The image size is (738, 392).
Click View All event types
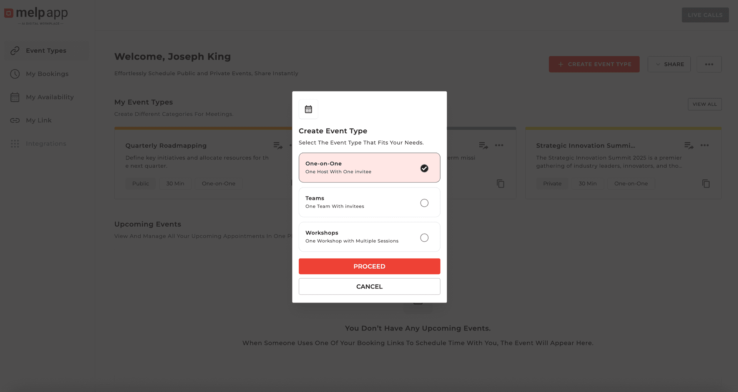pyautogui.click(x=704, y=104)
